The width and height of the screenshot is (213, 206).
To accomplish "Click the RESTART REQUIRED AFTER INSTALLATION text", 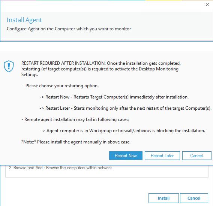I will coord(63,63).
